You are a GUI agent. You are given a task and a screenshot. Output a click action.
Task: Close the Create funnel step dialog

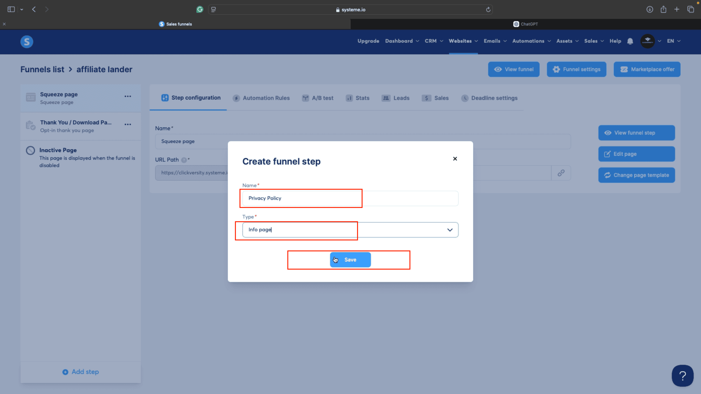pos(455,159)
